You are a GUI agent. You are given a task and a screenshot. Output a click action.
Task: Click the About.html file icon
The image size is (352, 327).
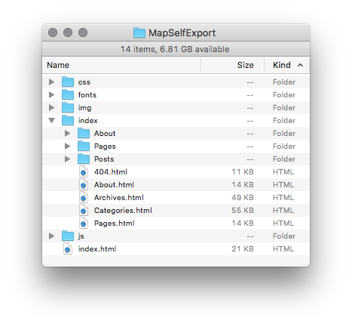tap(84, 184)
